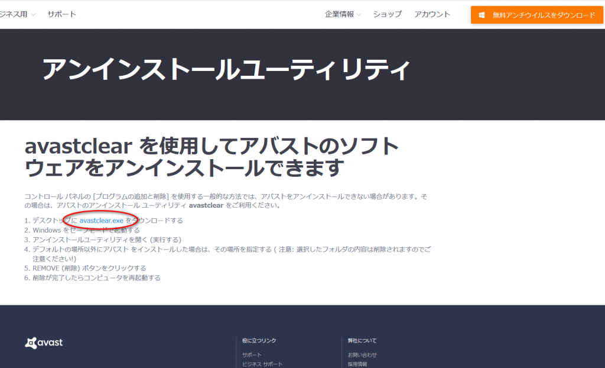This screenshot has height=368, width=605.
Task: Click the 弊社について footer heading
Action: coord(362,341)
